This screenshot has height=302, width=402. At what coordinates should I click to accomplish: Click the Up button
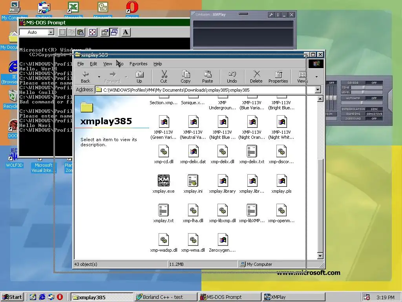[139, 77]
